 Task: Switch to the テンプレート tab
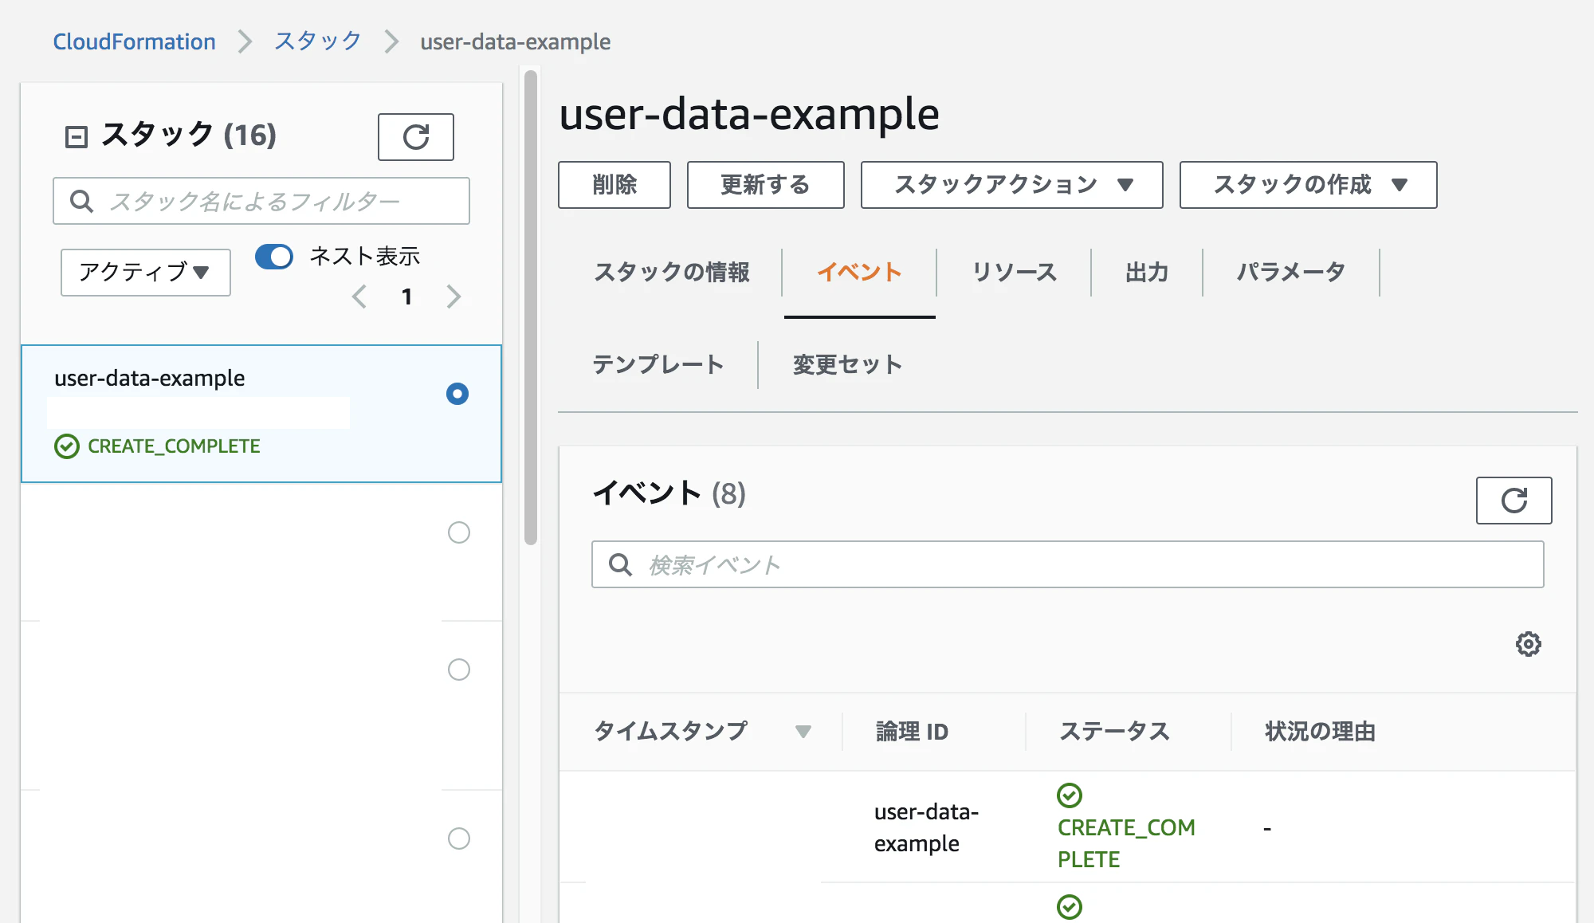pyautogui.click(x=658, y=365)
